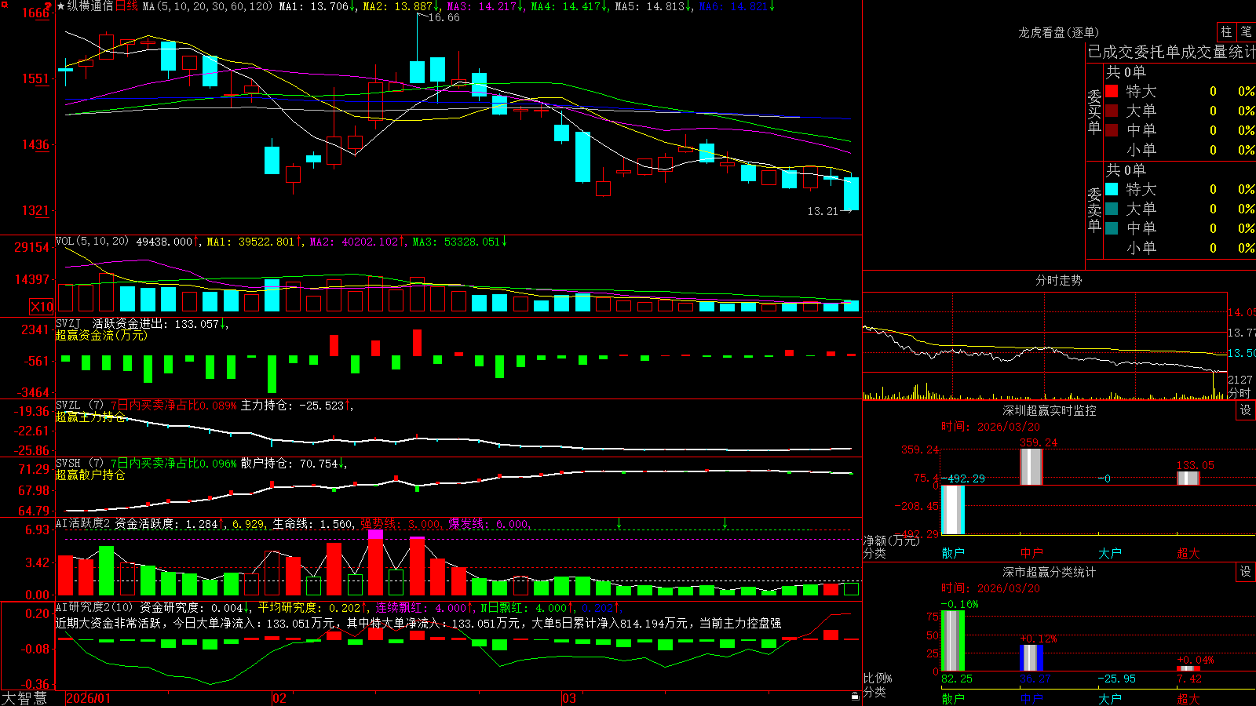Switch the order view to 柱 (bar) mode
Viewport: 1256px width, 706px height.
point(1226,31)
